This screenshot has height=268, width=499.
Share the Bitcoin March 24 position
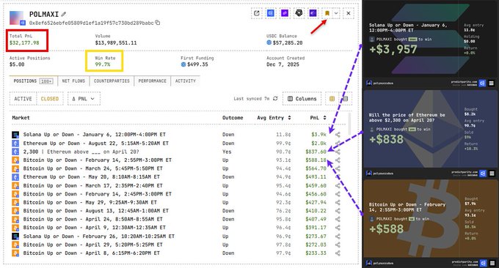(x=338, y=168)
